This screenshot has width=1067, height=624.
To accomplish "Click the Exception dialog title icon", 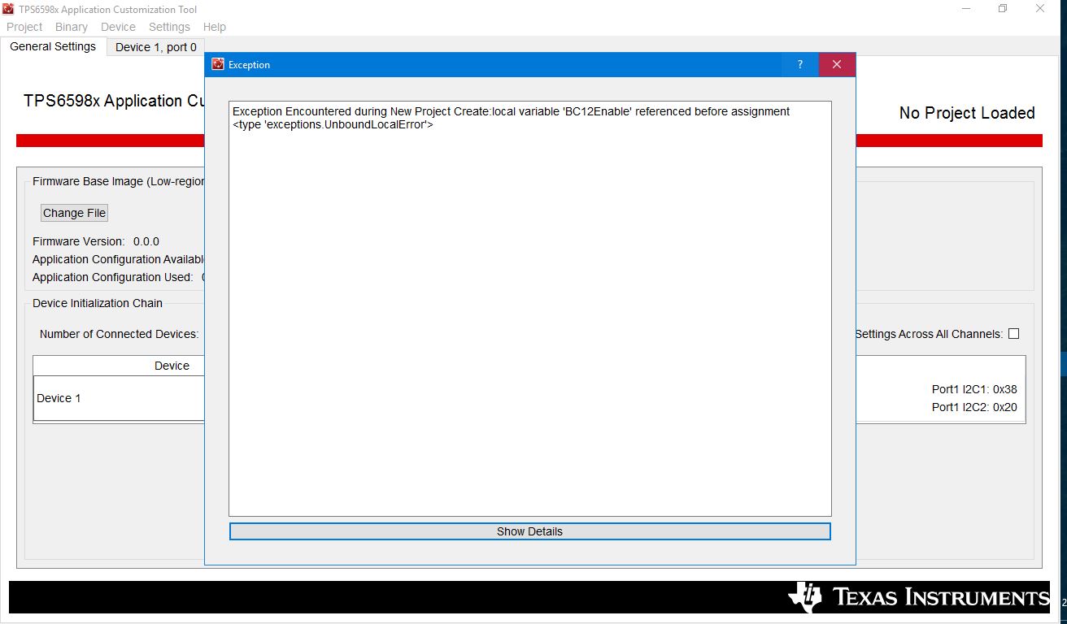I will [x=217, y=64].
